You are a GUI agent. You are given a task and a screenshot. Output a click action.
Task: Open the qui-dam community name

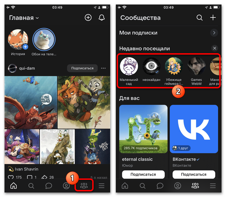coord(27,68)
